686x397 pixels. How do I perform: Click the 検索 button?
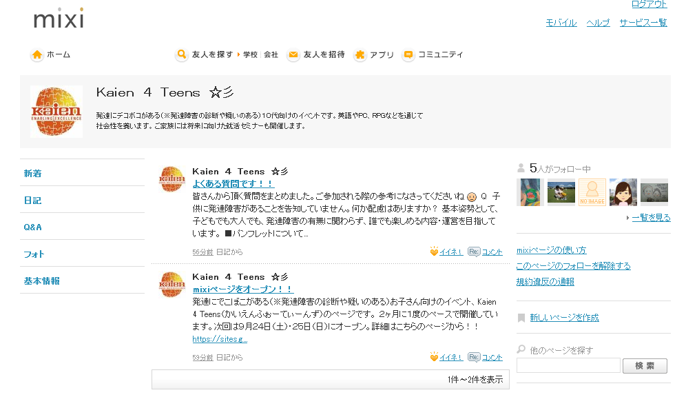pyautogui.click(x=645, y=366)
